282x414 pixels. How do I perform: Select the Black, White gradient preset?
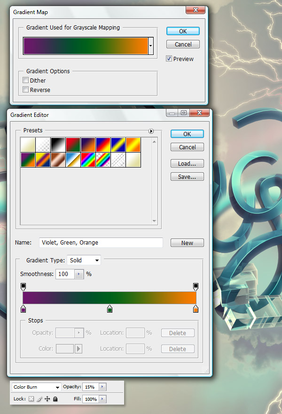pos(58,145)
